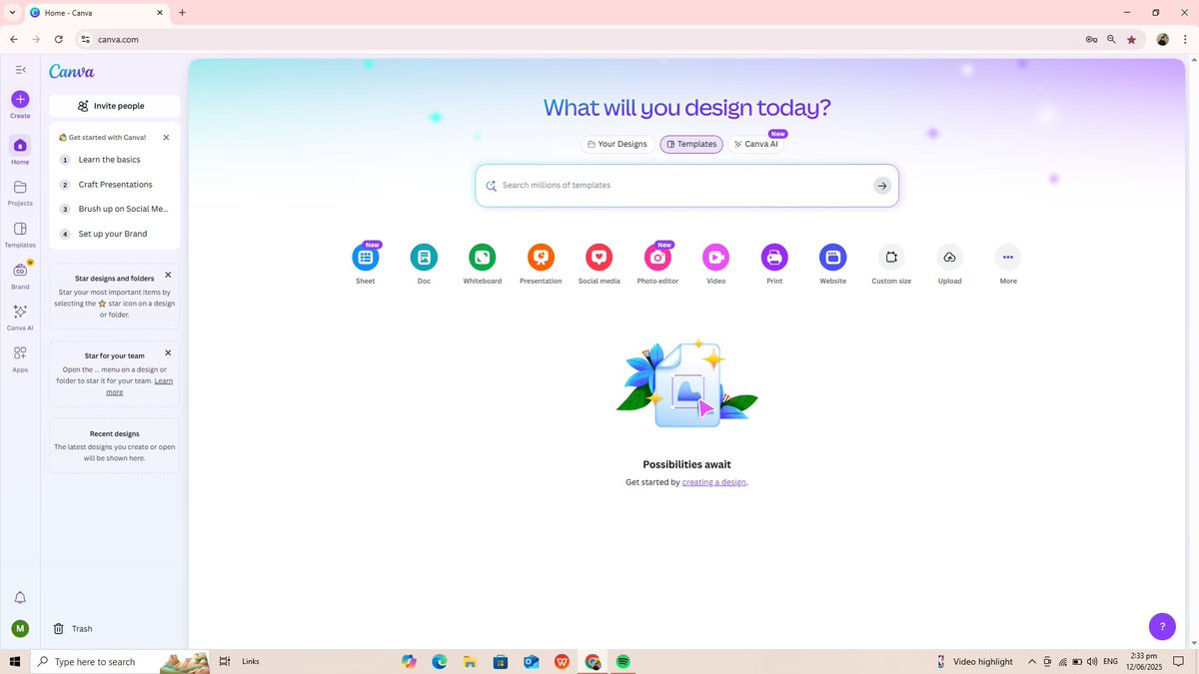Select the Templates pill above the search box
Screen dimensions: 1199x674
coord(691,144)
